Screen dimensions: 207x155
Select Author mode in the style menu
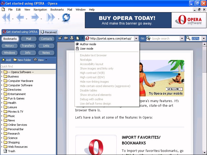107,44
